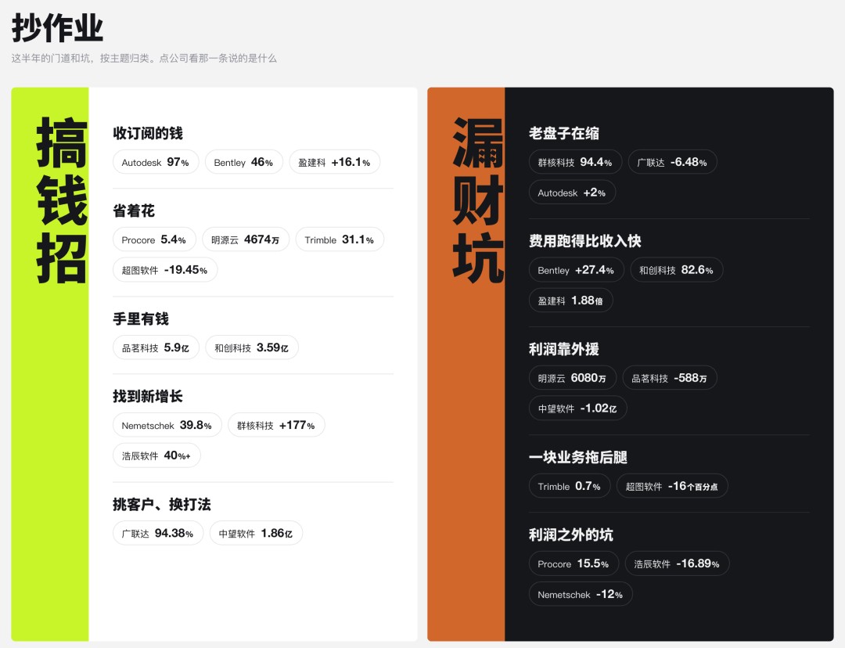Select the 浩辰软件 40%+ chip
The width and height of the screenshot is (845, 648).
click(156, 455)
